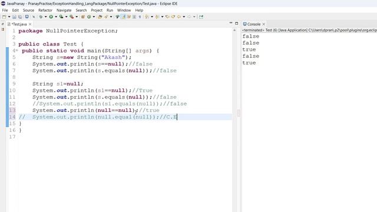Viewport: 377px width, 212px height.
Task: Open the Refactor menu
Action: 45,11
